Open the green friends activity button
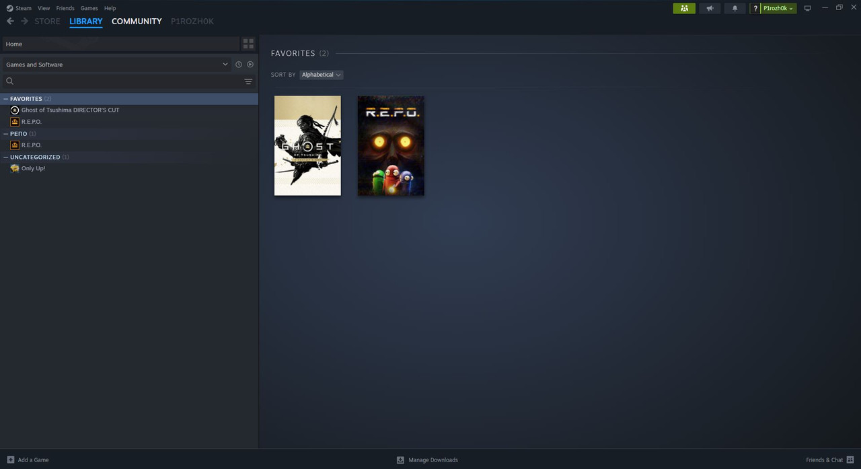 tap(684, 8)
